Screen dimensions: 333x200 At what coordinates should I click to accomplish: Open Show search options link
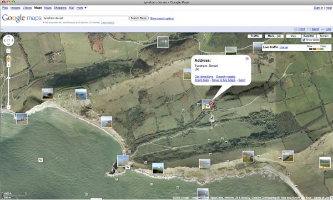tap(162, 18)
